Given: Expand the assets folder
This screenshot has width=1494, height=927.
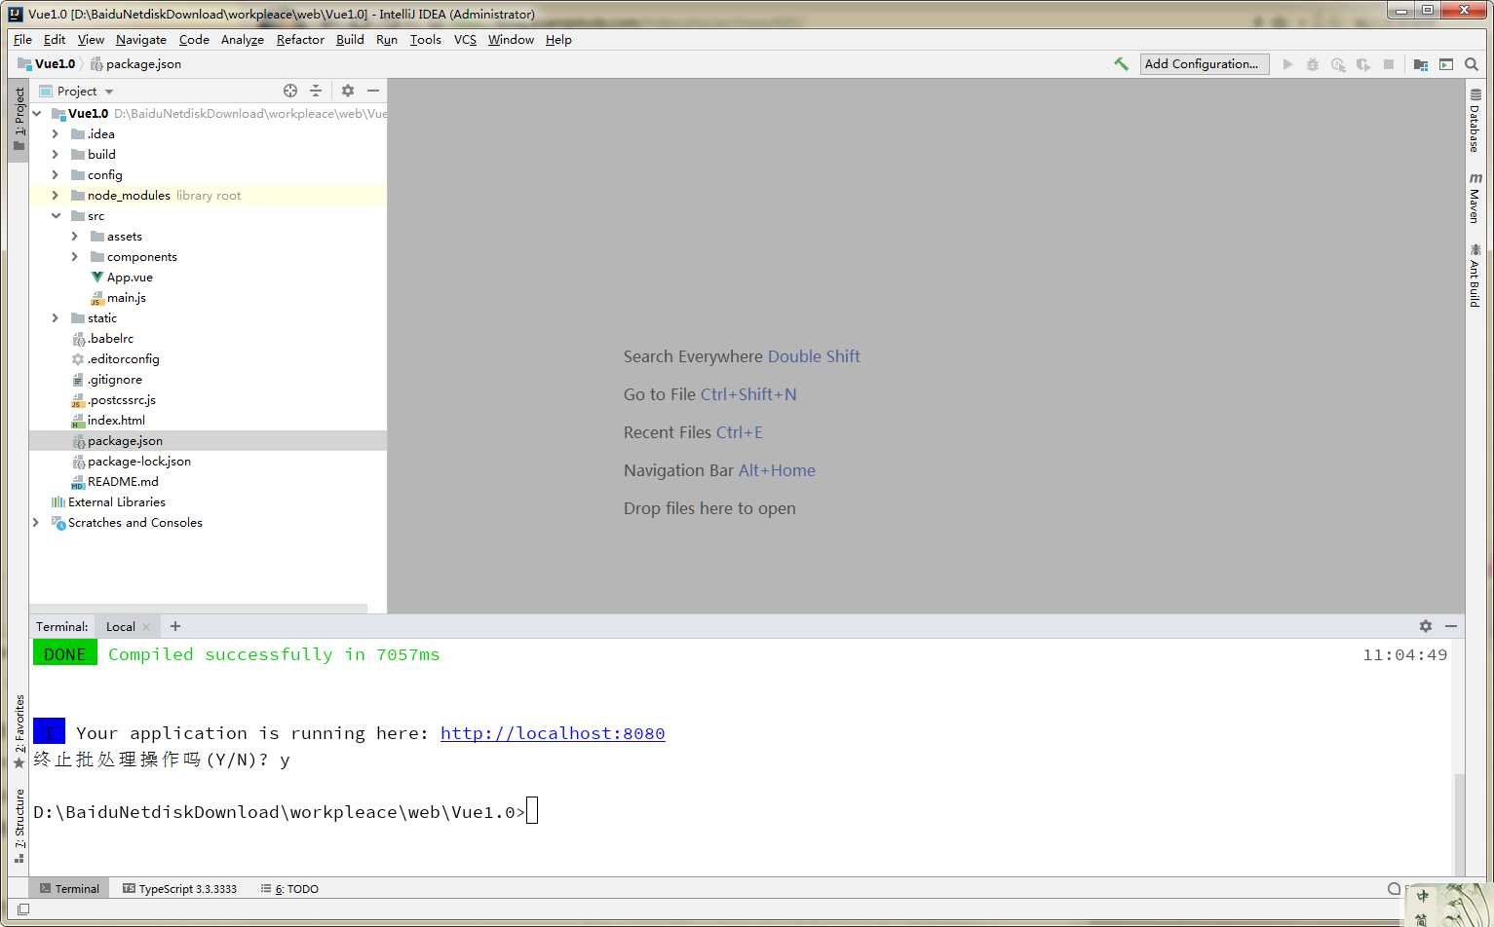Looking at the screenshot, I should (x=75, y=237).
